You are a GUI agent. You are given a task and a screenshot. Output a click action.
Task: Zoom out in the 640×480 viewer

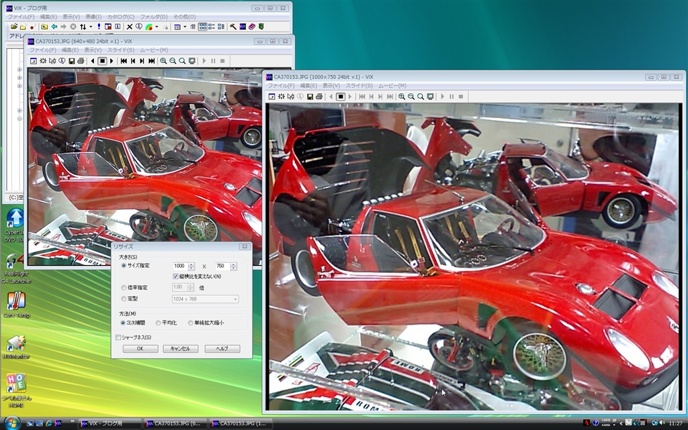[x=173, y=61]
